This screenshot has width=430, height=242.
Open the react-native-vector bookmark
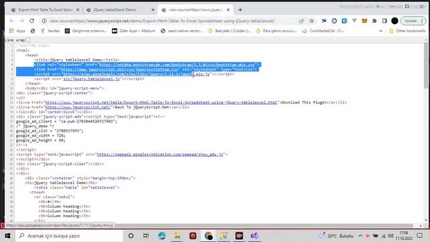(x=181, y=31)
